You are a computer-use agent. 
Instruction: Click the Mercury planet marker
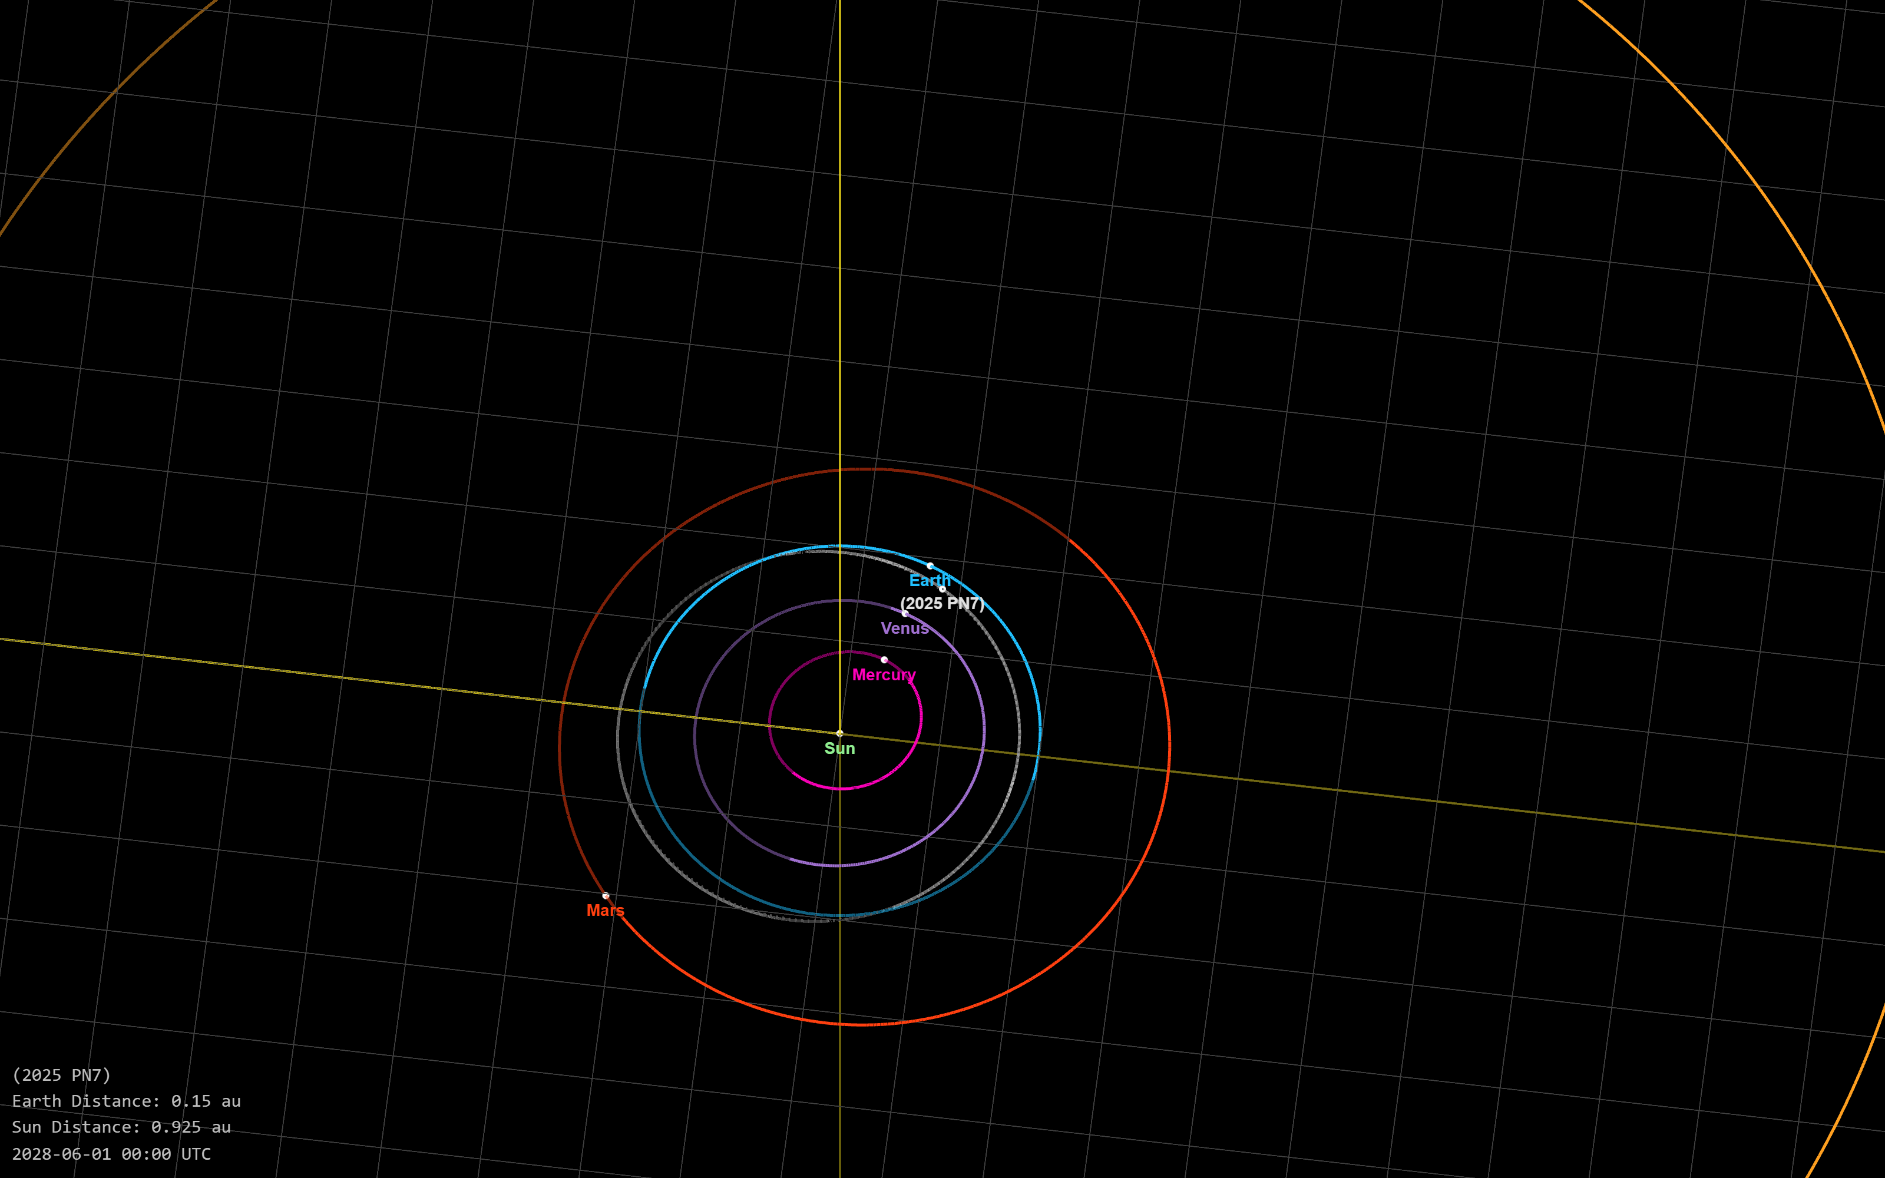885,661
